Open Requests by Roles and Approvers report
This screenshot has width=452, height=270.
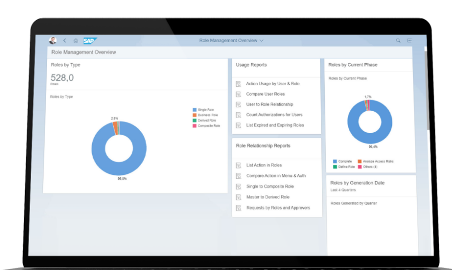click(278, 208)
